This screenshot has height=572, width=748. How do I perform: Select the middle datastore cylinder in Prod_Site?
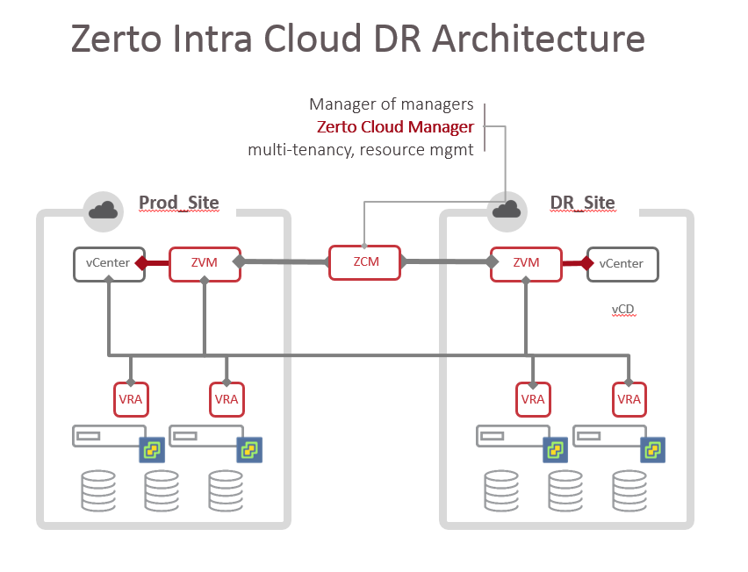(162, 491)
